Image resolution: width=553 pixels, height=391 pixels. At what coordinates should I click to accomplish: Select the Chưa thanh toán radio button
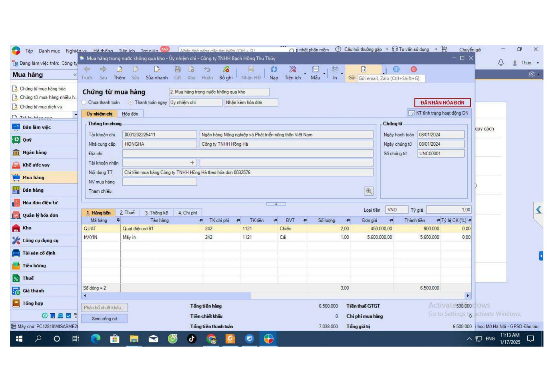[84, 102]
